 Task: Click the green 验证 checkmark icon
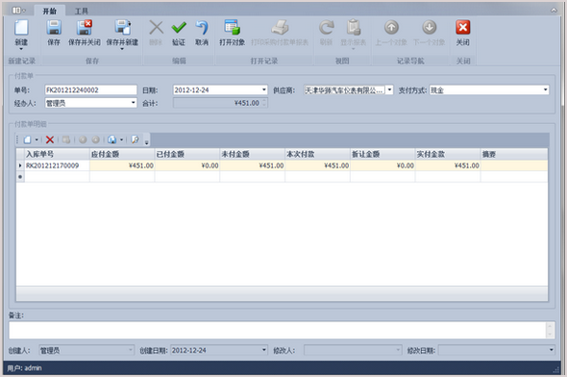click(x=179, y=28)
